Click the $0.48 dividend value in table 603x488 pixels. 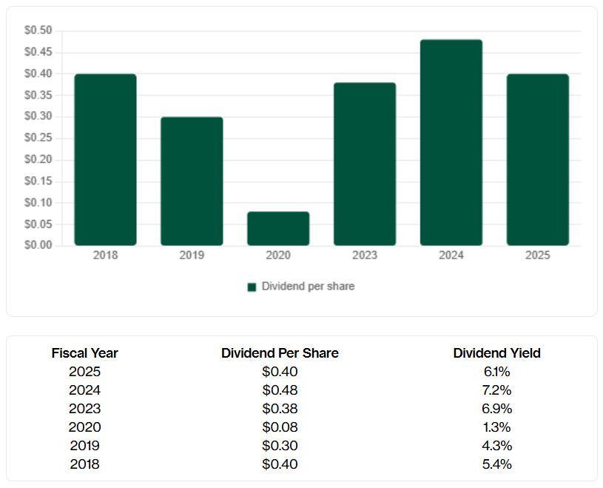[280, 390]
